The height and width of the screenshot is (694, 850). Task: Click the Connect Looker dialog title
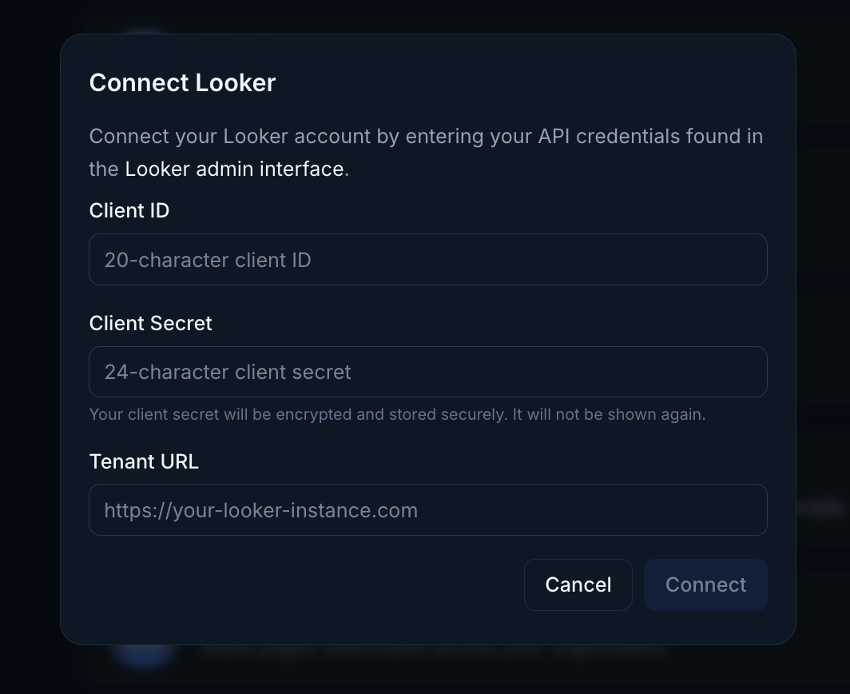point(182,82)
